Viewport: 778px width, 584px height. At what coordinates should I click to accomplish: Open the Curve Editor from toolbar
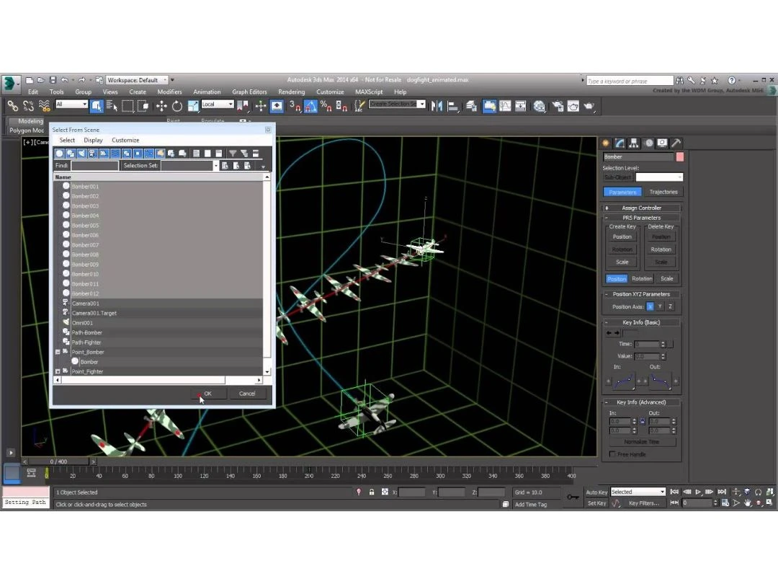(x=505, y=106)
